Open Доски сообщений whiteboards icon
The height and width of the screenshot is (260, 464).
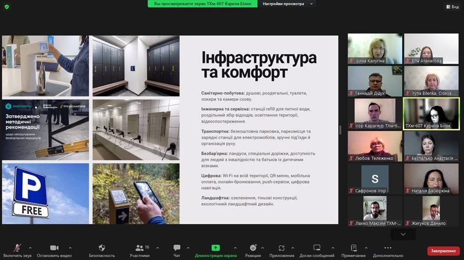pyautogui.click(x=317, y=248)
